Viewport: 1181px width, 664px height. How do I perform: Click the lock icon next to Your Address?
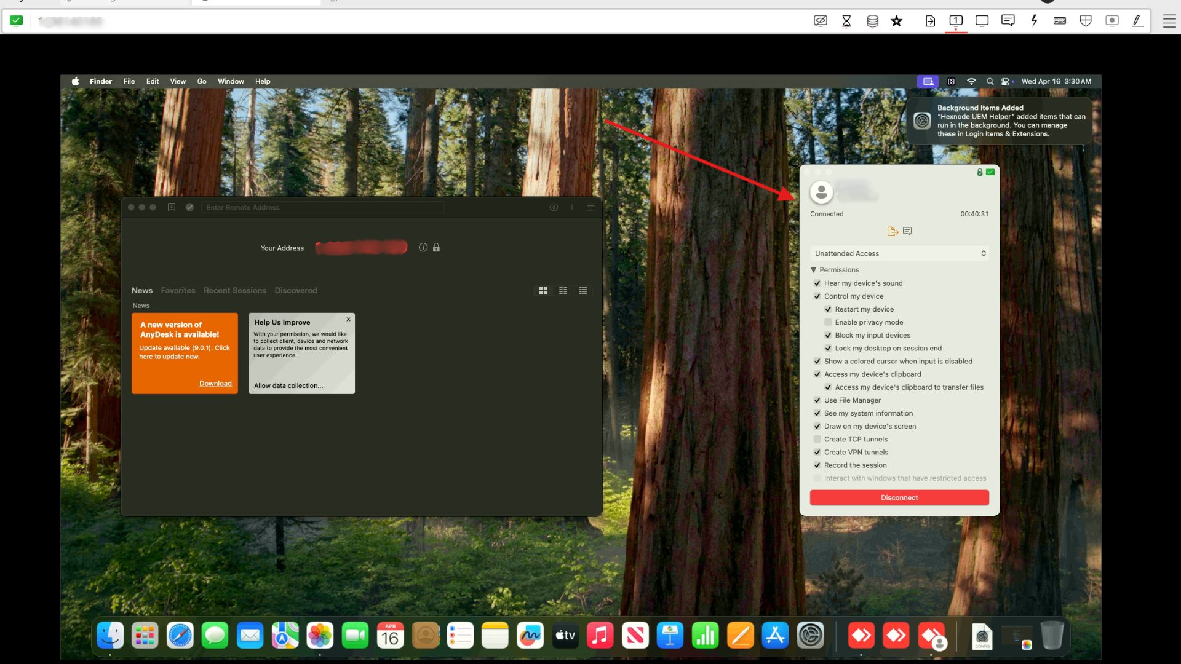(436, 247)
